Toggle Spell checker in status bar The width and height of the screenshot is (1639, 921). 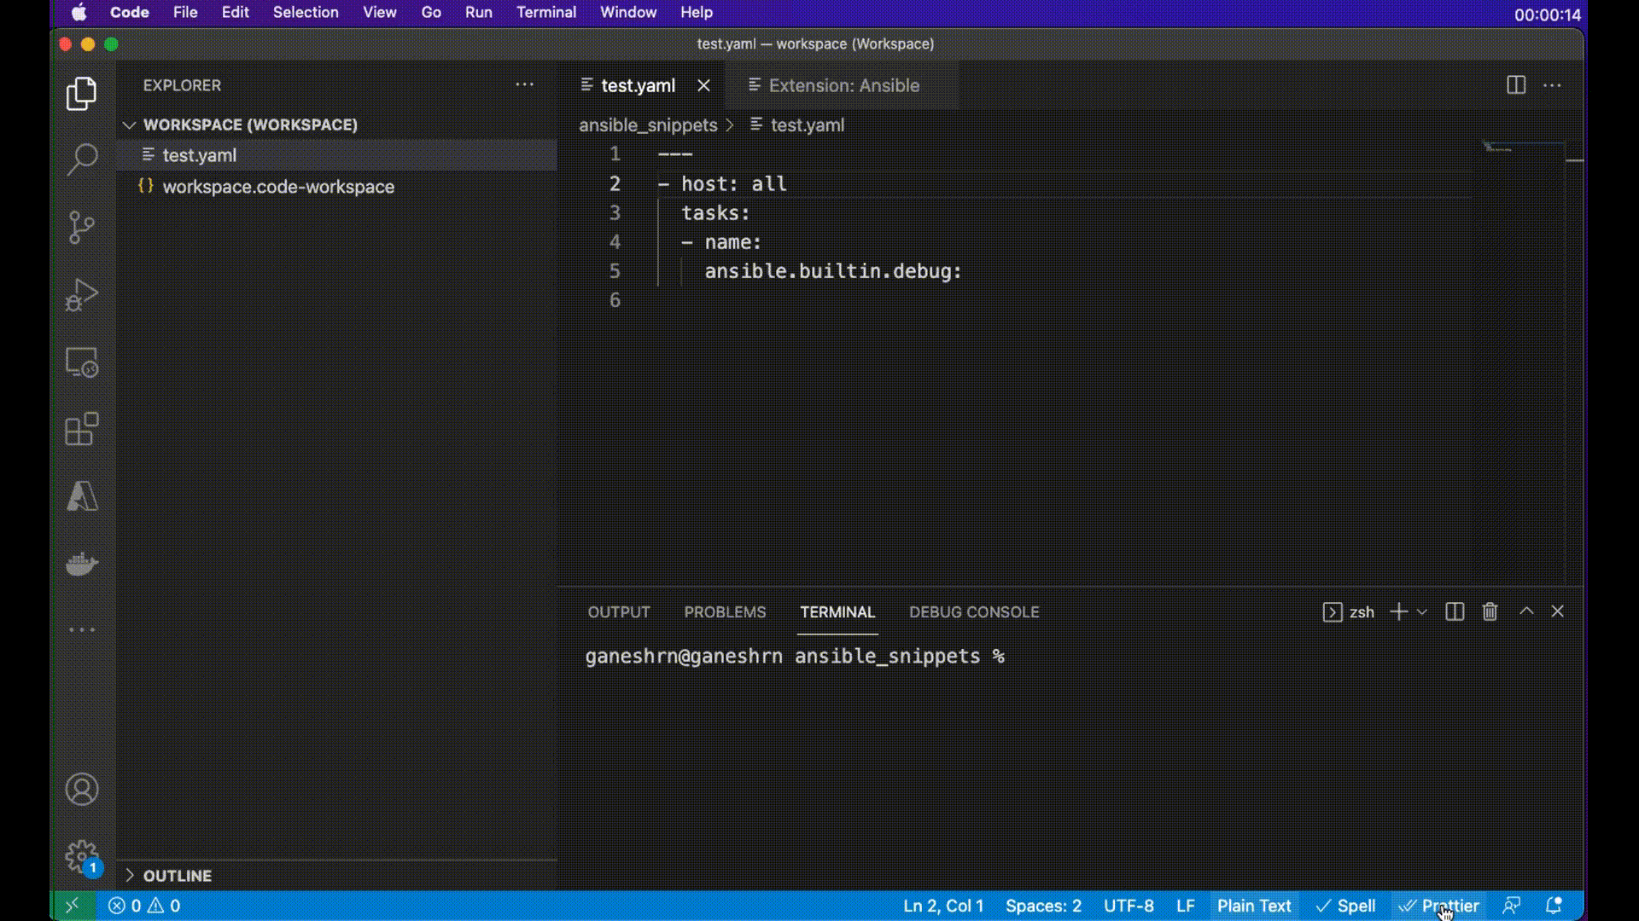pyautogui.click(x=1346, y=906)
